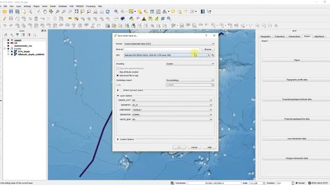
Task: Toggle editing with the pencil icon
Action: point(5,18)
